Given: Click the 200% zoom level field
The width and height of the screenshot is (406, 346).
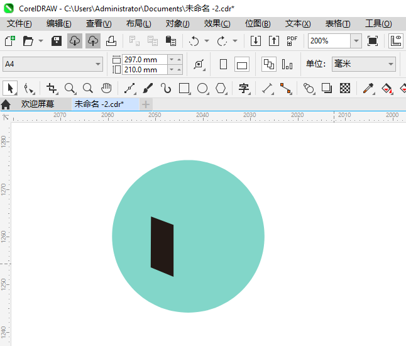Looking at the screenshot, I should [x=329, y=41].
